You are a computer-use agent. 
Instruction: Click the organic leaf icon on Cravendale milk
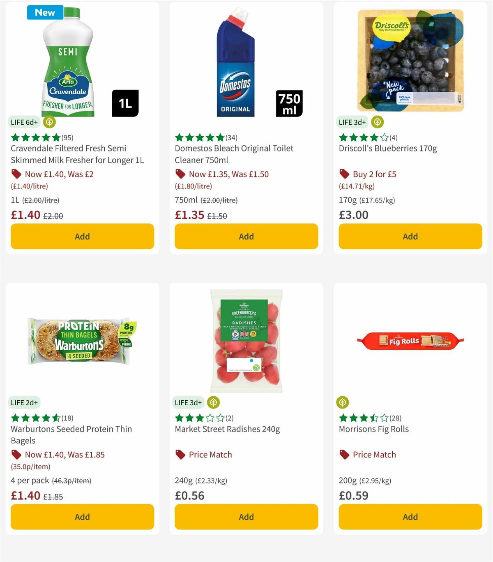coord(49,122)
